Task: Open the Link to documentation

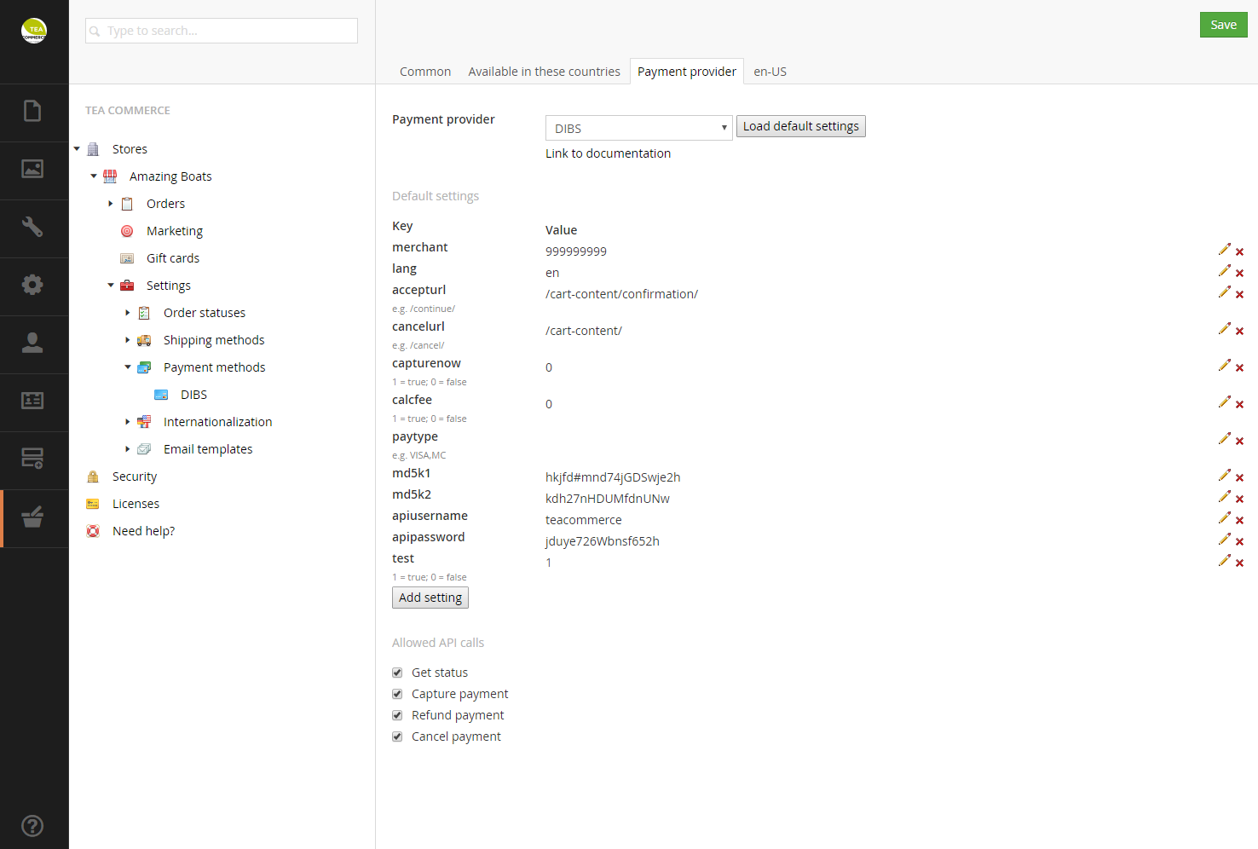Action: point(608,153)
